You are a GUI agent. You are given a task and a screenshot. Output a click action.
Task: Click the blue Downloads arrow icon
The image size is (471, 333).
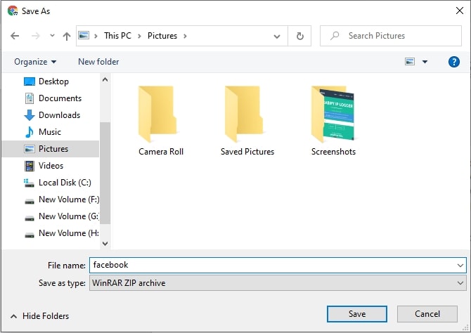29,115
